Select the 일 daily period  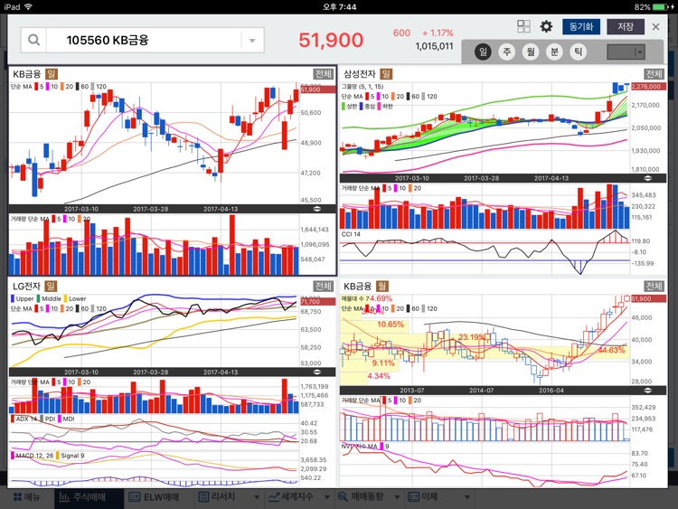tap(483, 52)
